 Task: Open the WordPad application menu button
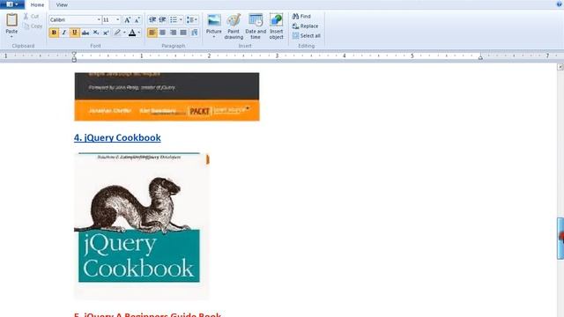[12, 4]
